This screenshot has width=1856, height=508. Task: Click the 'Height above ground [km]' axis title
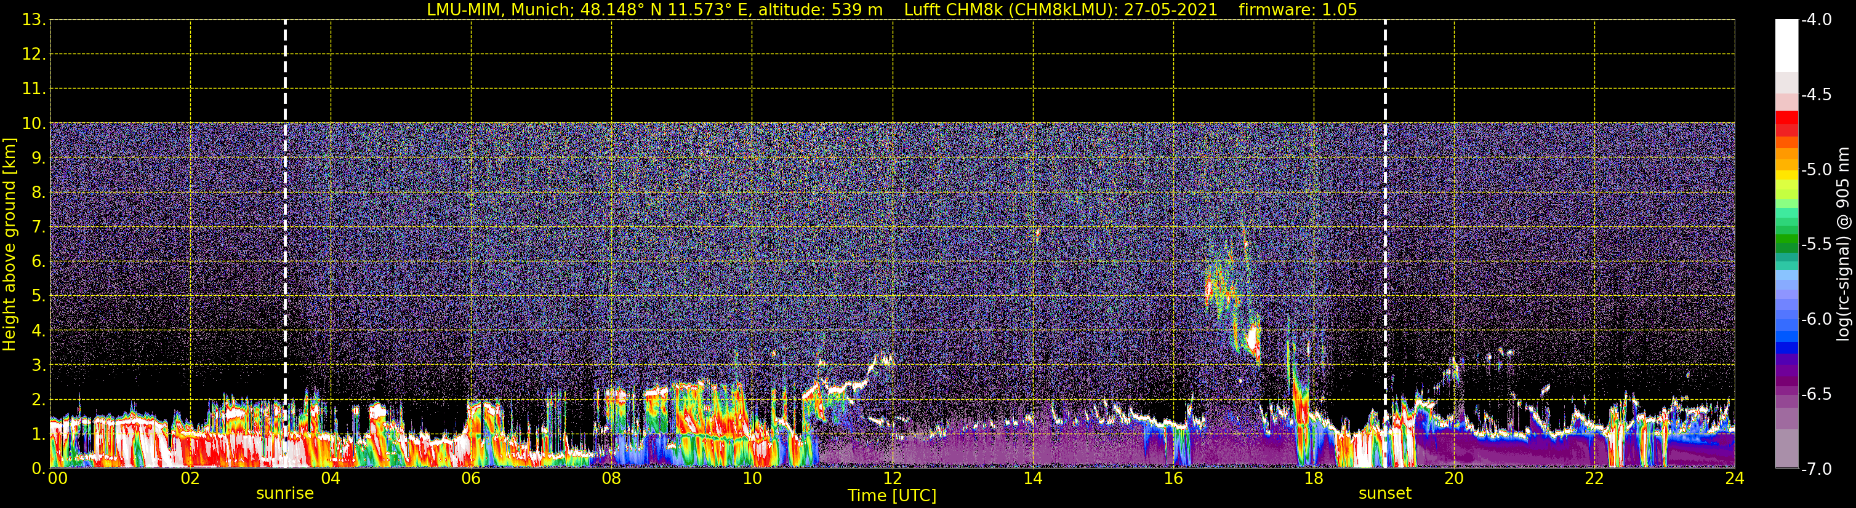tap(9, 245)
